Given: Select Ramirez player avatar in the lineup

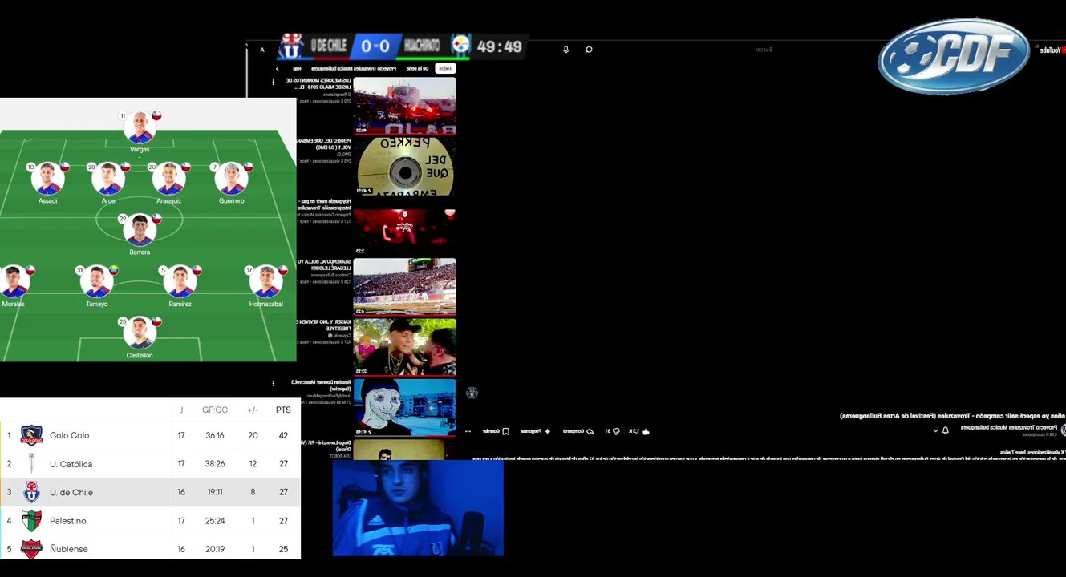Looking at the screenshot, I should 180,281.
